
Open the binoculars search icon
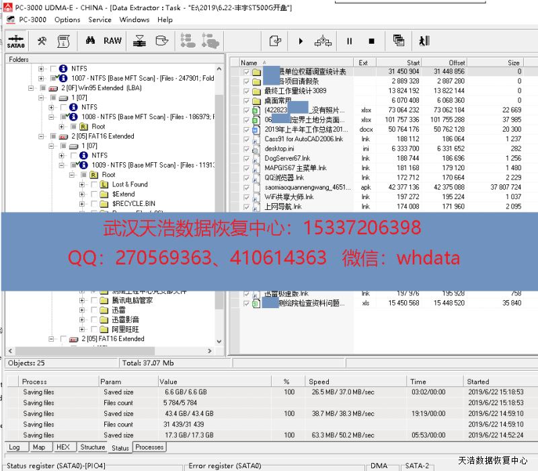90,41
